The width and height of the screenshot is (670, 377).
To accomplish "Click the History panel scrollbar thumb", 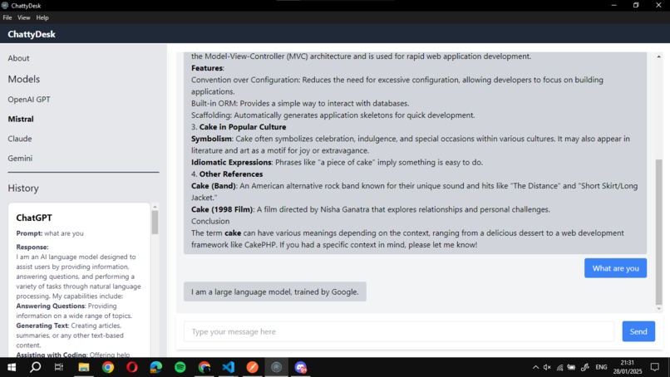I will (155, 223).
